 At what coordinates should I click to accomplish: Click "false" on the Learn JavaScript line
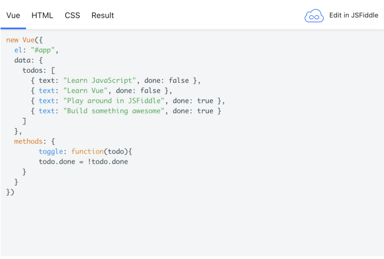point(179,80)
